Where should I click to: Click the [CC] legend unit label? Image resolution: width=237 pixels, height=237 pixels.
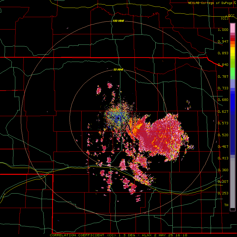(225, 18)
